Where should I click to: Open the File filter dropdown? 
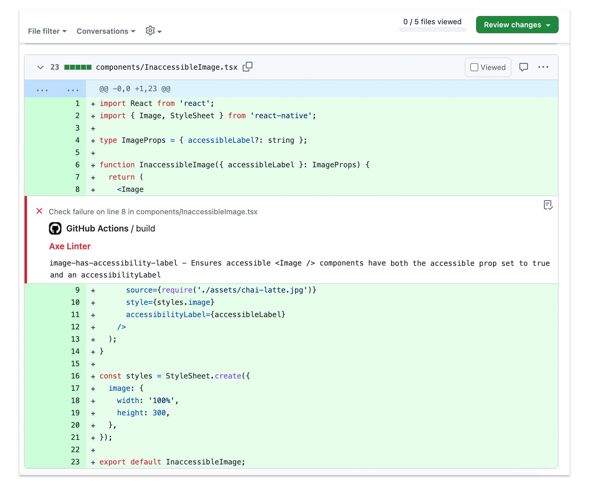pyautogui.click(x=47, y=31)
